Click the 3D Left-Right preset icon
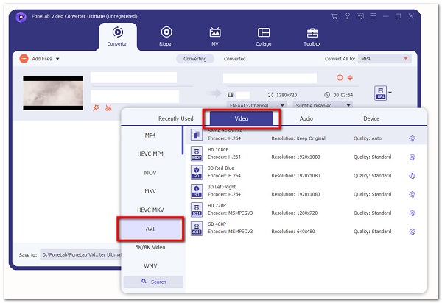The image size is (442, 303). [197, 191]
